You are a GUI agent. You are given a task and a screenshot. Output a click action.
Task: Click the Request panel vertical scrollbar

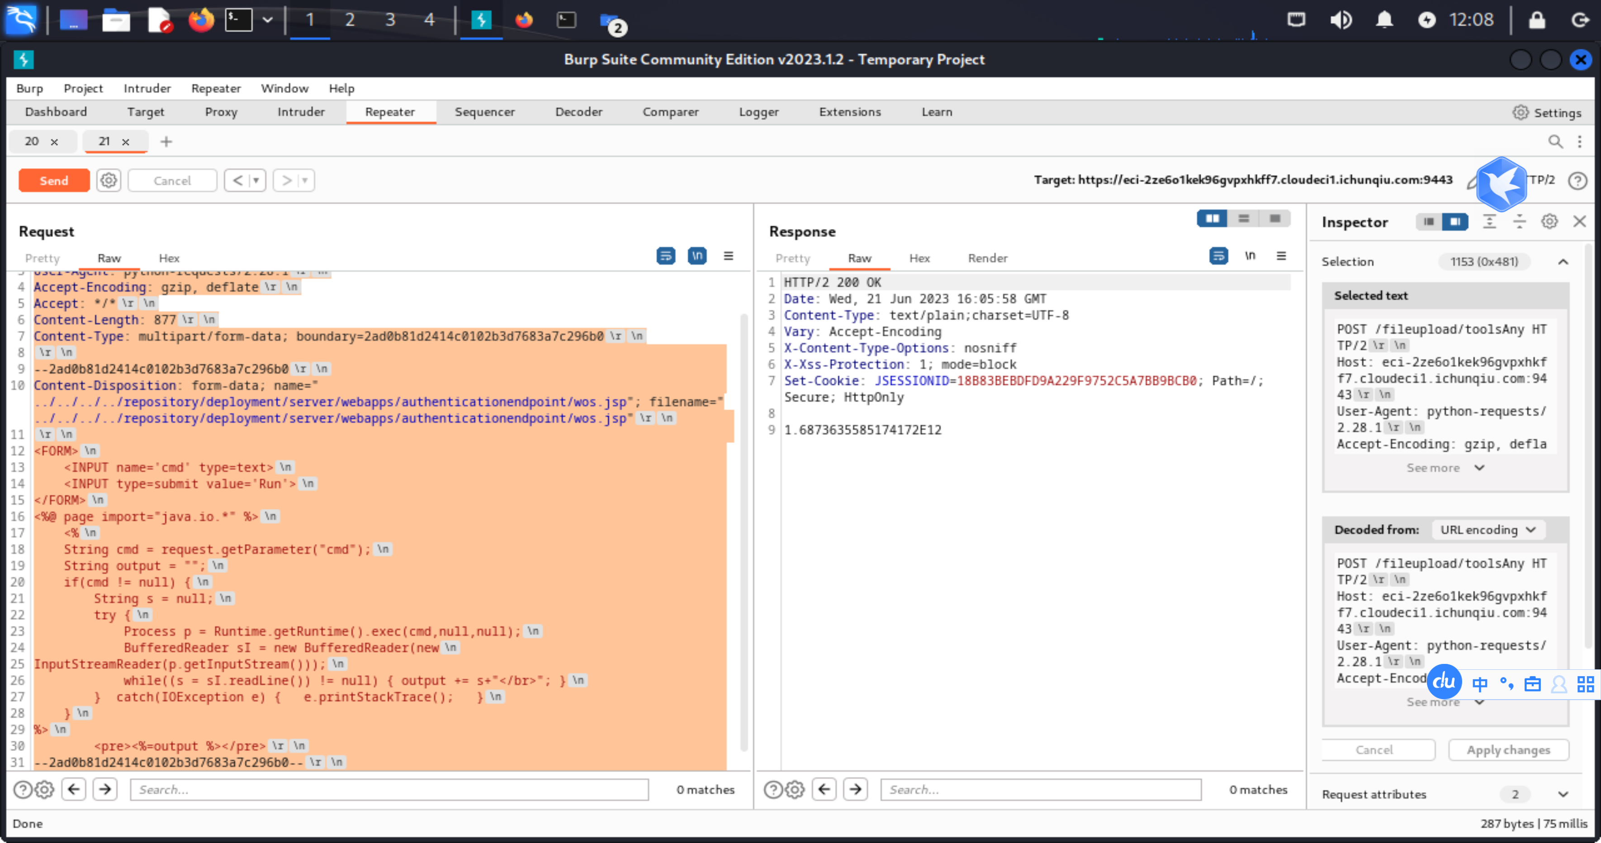tap(744, 532)
